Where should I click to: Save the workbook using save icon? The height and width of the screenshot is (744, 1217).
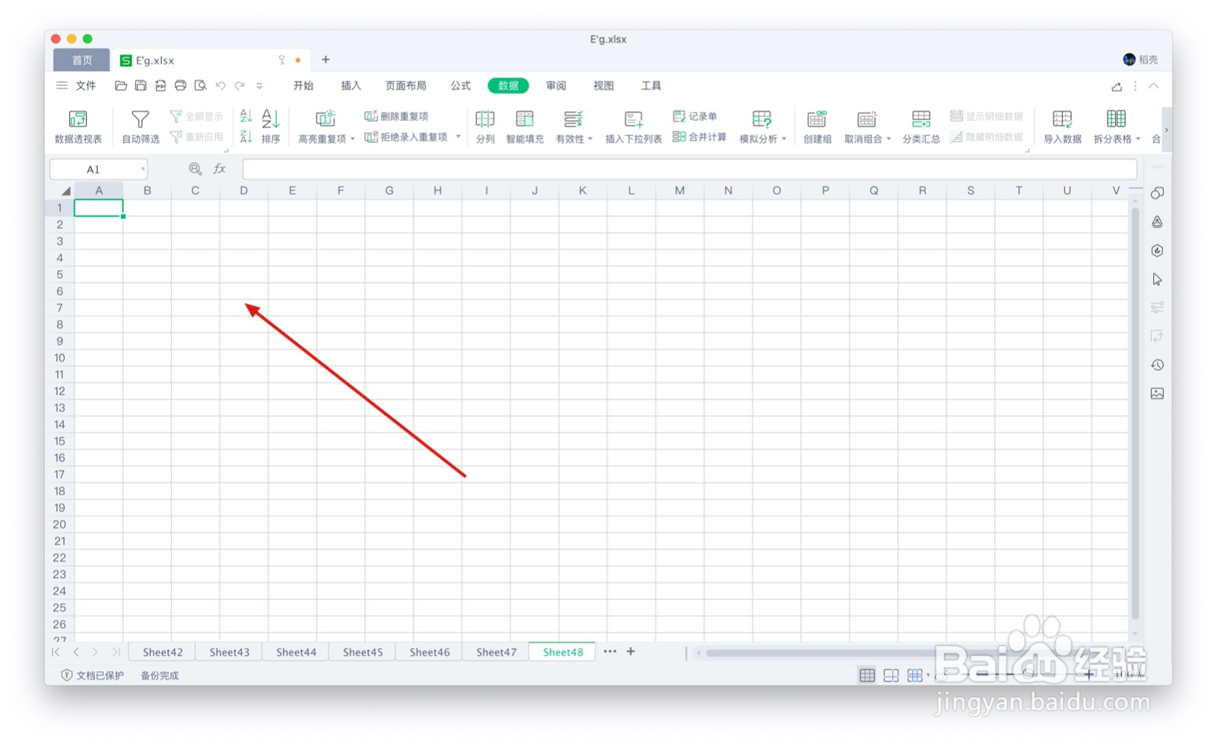pos(141,86)
